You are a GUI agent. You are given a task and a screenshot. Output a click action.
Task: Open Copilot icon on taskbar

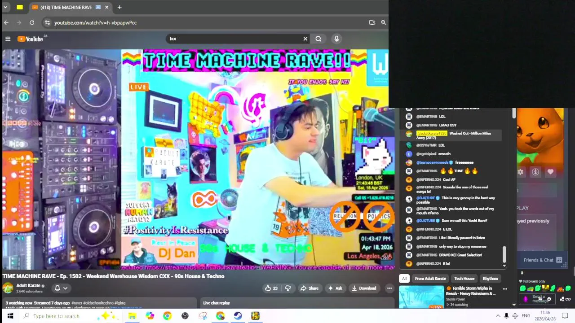point(150,316)
